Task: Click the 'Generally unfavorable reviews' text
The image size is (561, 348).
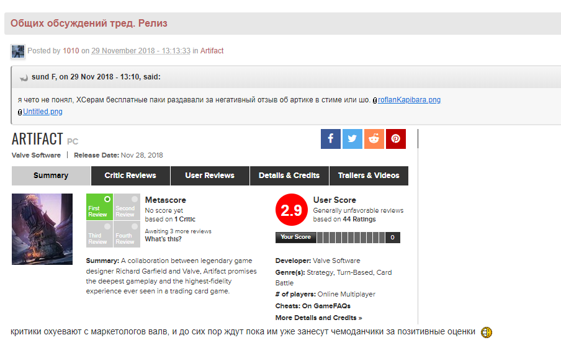Action: [x=358, y=211]
